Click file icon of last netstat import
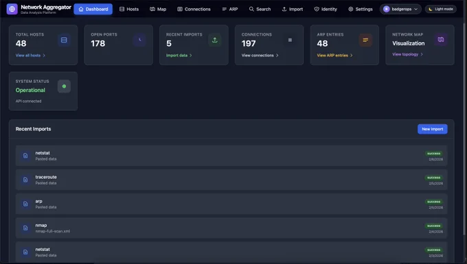467x264 pixels. pos(25,252)
